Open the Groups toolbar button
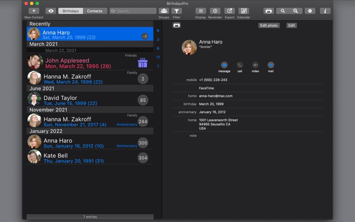This screenshot has width=355, height=222. 164,11
